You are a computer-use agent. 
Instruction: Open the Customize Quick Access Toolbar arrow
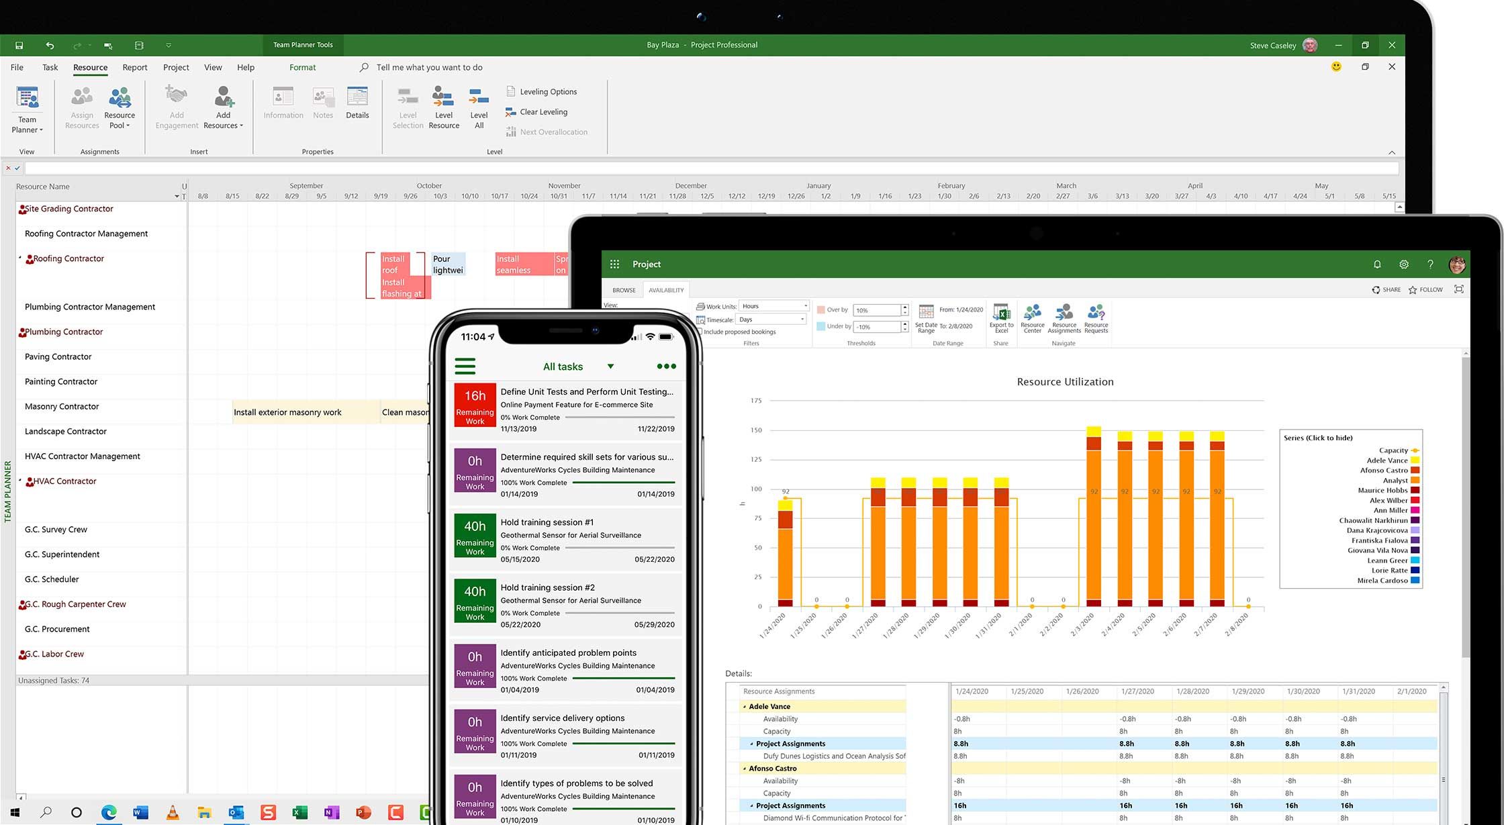coord(169,46)
